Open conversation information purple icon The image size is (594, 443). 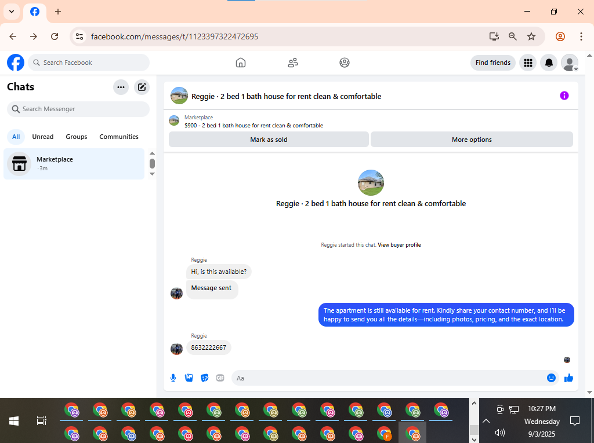point(564,96)
